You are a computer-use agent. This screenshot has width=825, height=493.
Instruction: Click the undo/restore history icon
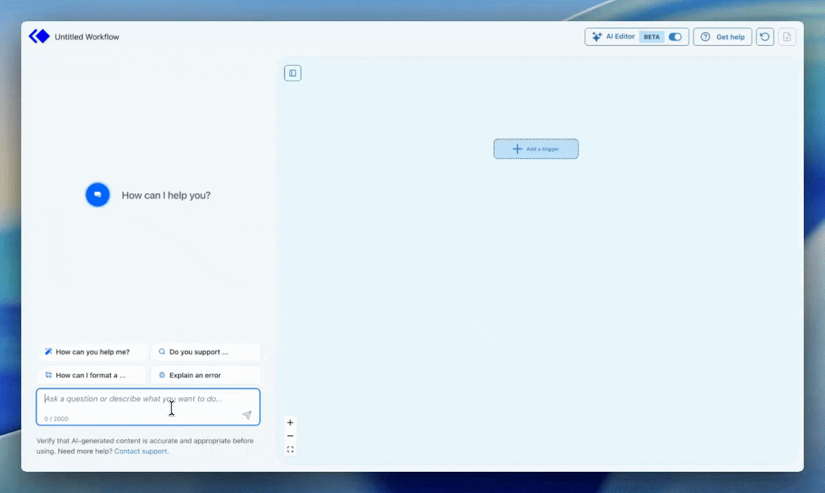pos(765,36)
